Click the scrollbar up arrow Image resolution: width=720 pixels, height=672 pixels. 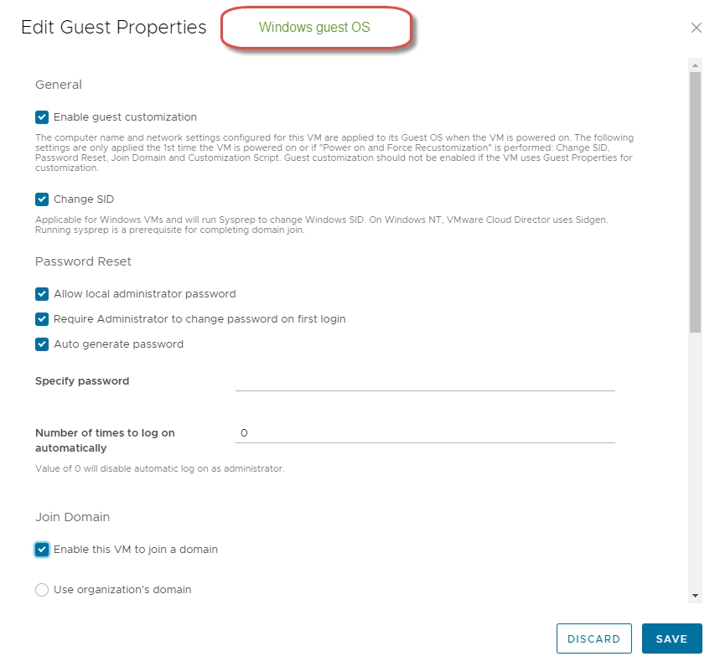(x=695, y=65)
